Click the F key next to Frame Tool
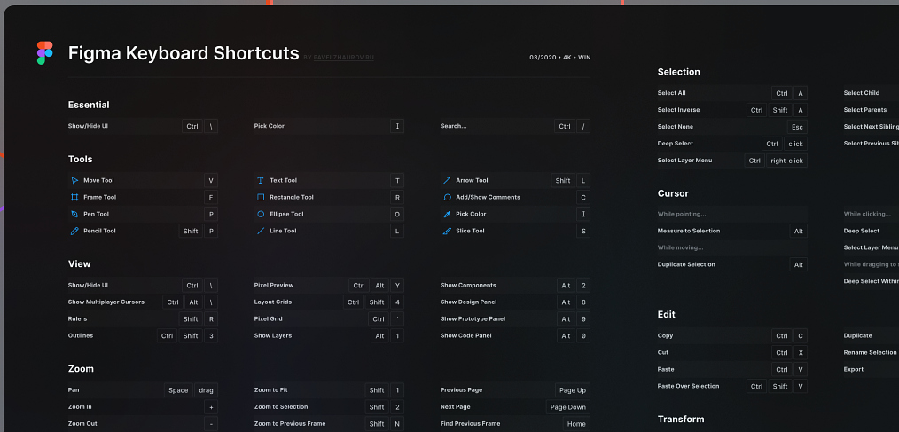Screen dimensions: 899x432 (211, 197)
